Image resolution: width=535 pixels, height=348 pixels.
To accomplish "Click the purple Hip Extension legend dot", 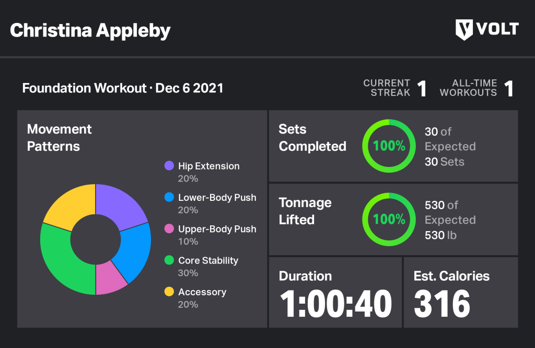I will (x=169, y=166).
